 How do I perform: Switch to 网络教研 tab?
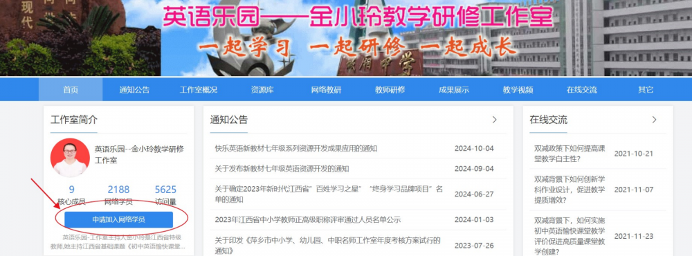[x=326, y=90]
